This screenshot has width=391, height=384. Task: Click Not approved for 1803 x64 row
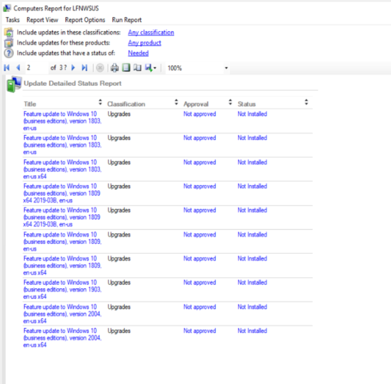point(200,162)
